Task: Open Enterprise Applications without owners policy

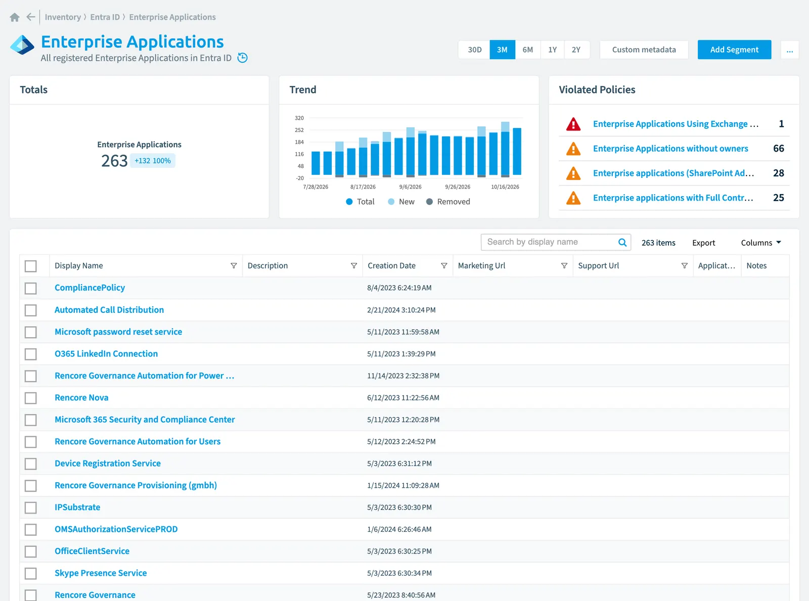Action: (x=670, y=149)
